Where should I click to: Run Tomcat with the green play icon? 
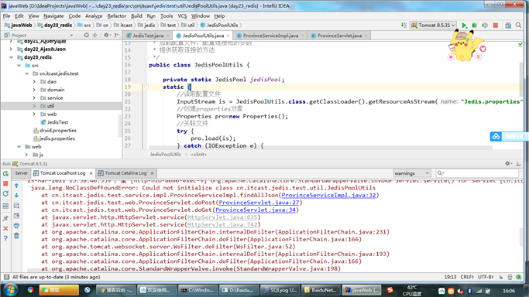[464, 26]
